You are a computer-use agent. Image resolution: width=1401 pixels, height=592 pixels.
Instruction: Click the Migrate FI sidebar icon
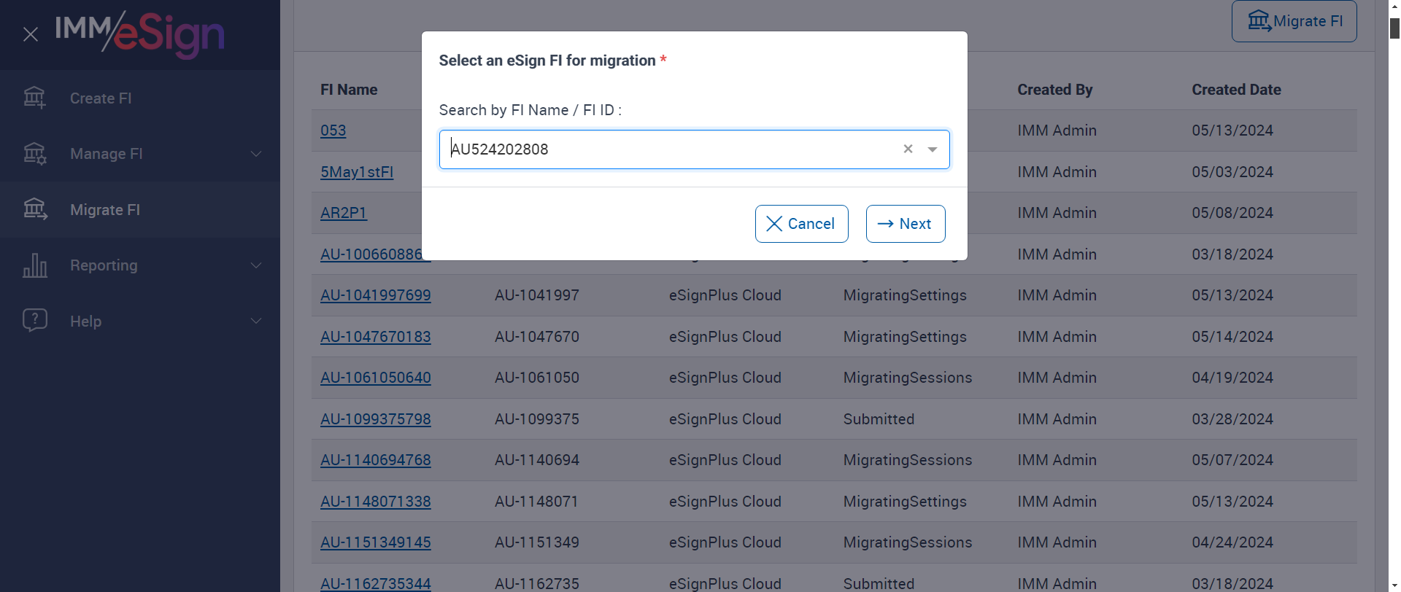coord(34,210)
